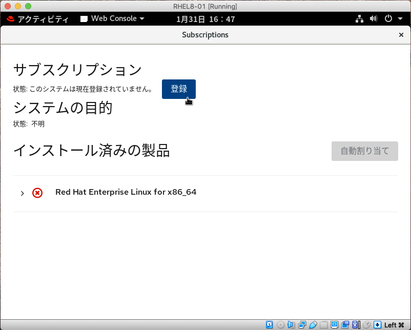Expand the Red Hat Enterprise Linux for x86_64 entry
Viewport: 411px width, 330px height.
(22, 193)
